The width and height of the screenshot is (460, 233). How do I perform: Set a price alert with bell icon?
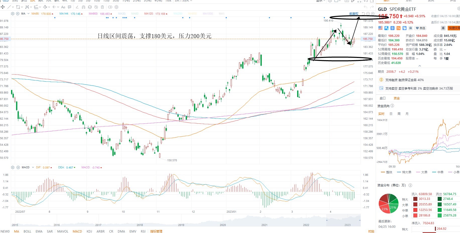[x=443, y=28]
